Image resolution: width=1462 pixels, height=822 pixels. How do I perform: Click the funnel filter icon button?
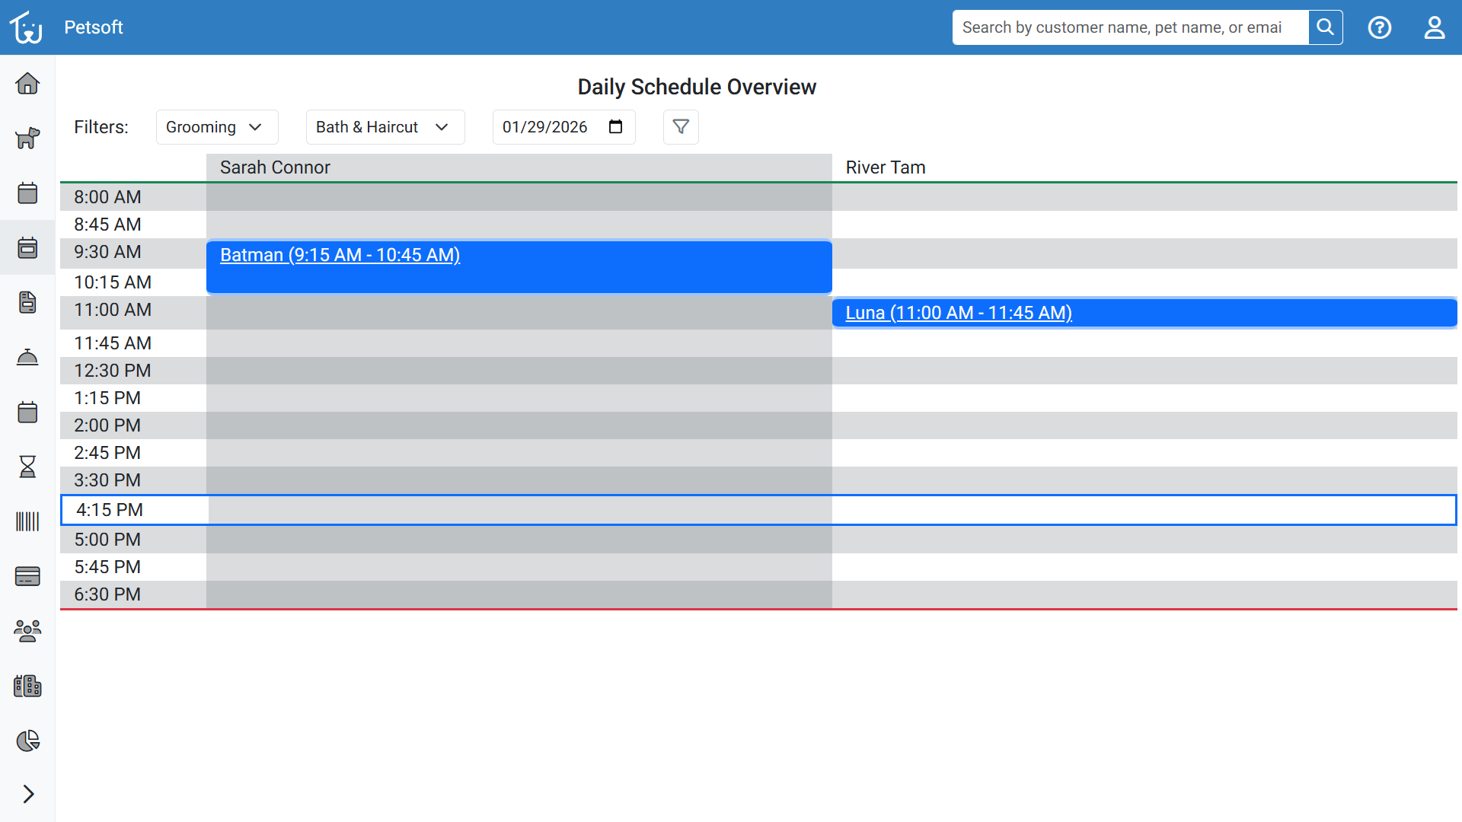pos(681,127)
